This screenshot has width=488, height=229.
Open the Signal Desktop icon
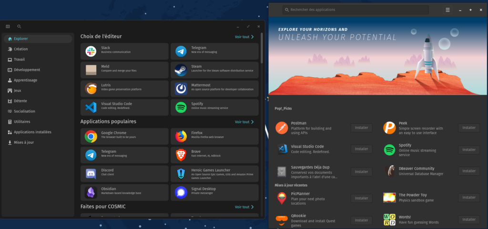pyautogui.click(x=181, y=192)
